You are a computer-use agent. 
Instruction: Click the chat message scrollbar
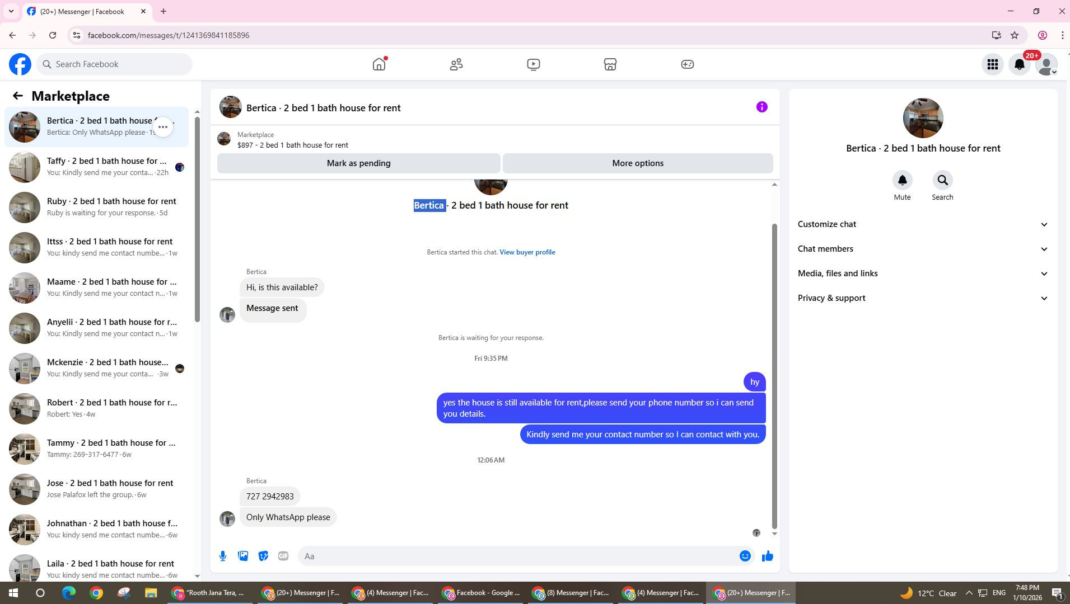click(774, 376)
